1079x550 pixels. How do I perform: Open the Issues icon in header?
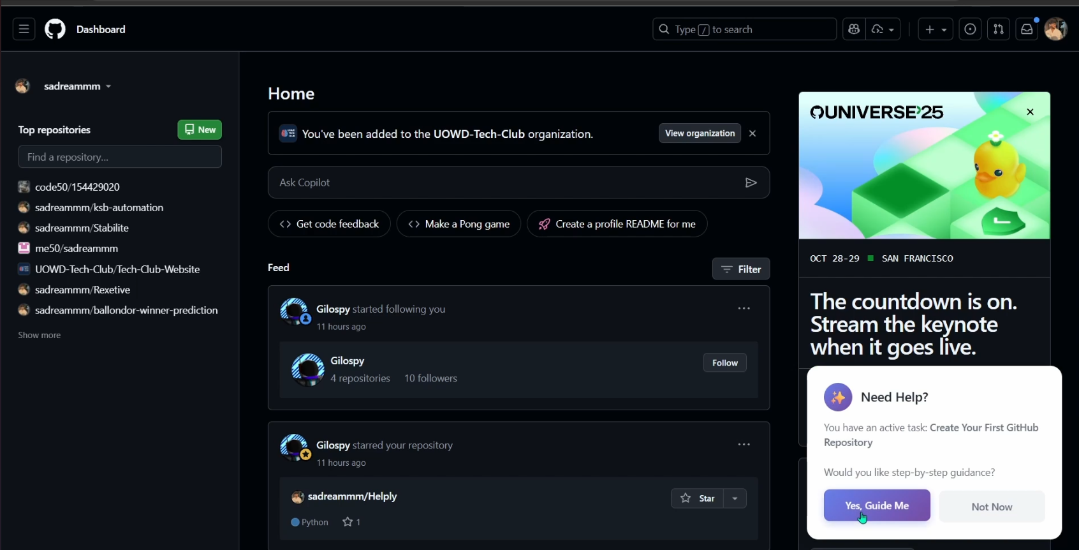tap(970, 29)
